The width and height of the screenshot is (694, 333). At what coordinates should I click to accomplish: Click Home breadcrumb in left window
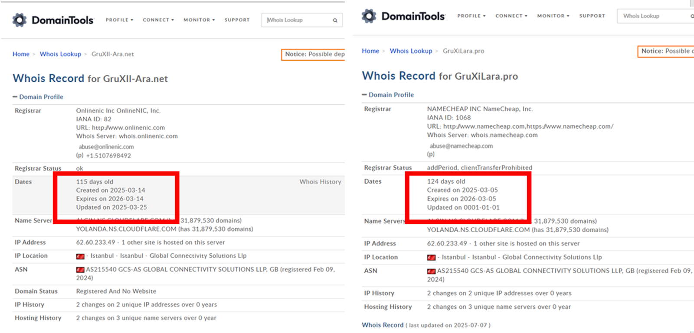point(21,54)
